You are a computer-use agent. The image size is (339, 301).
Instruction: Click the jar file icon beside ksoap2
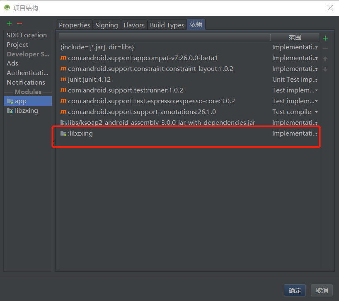point(63,123)
